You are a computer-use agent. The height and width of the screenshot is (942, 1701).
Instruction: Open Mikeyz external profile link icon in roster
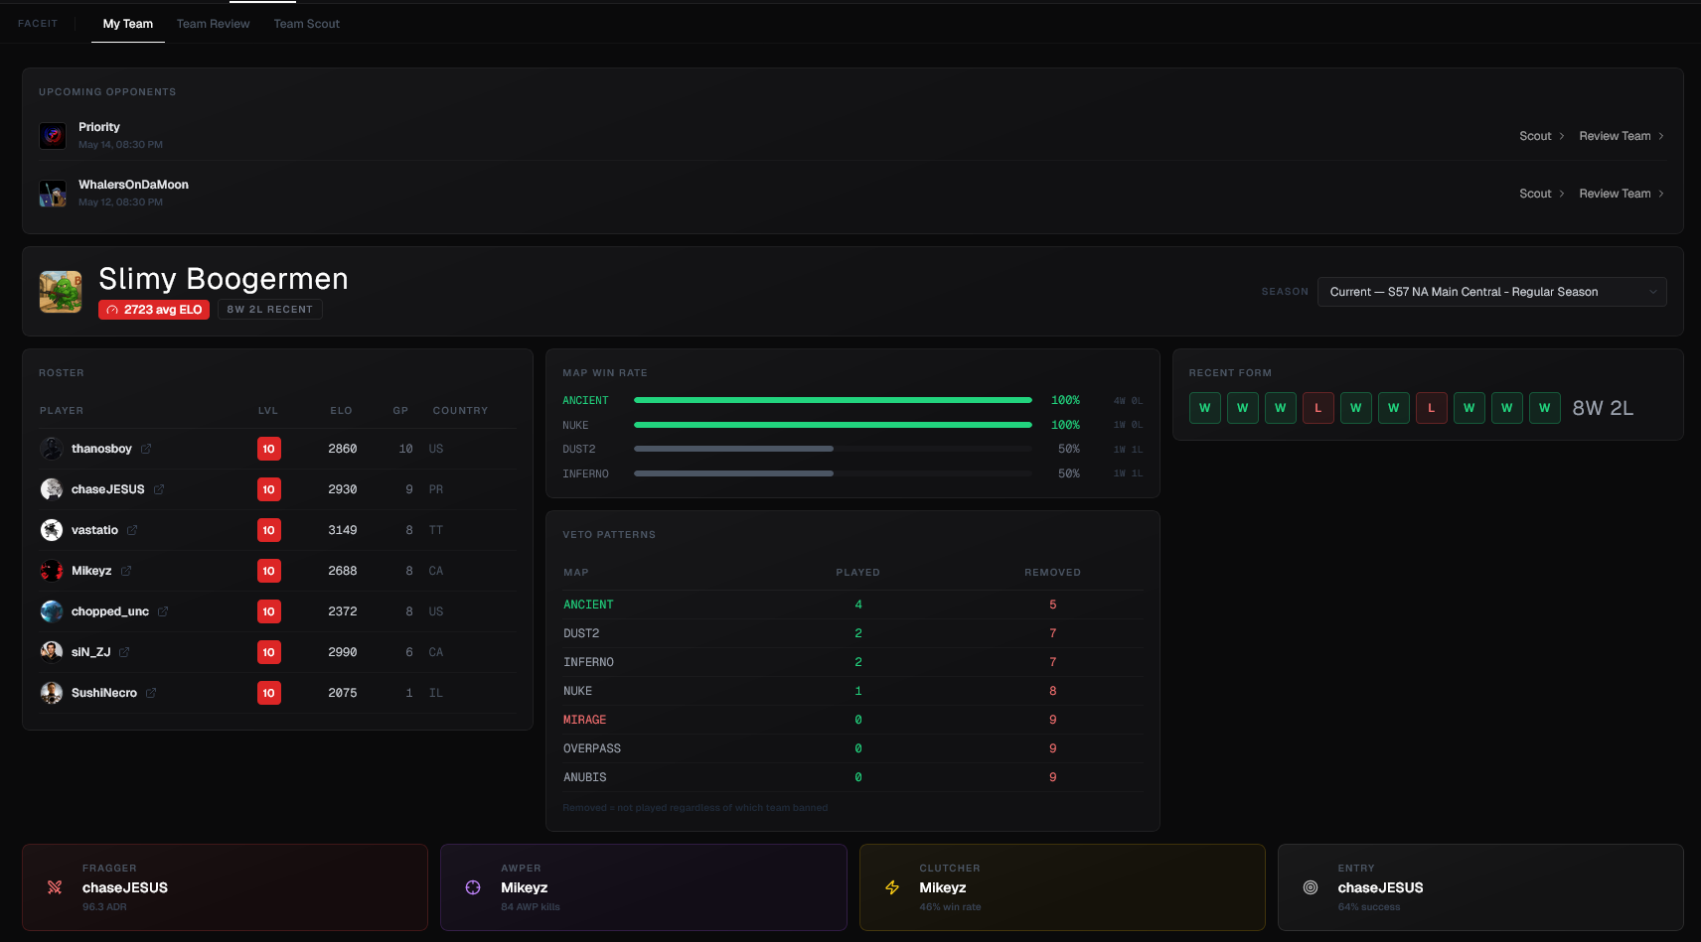[126, 571]
